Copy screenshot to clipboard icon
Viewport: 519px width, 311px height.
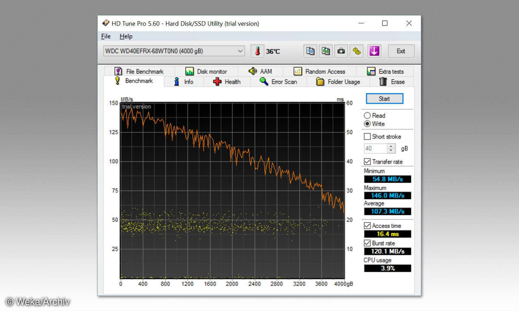326,51
